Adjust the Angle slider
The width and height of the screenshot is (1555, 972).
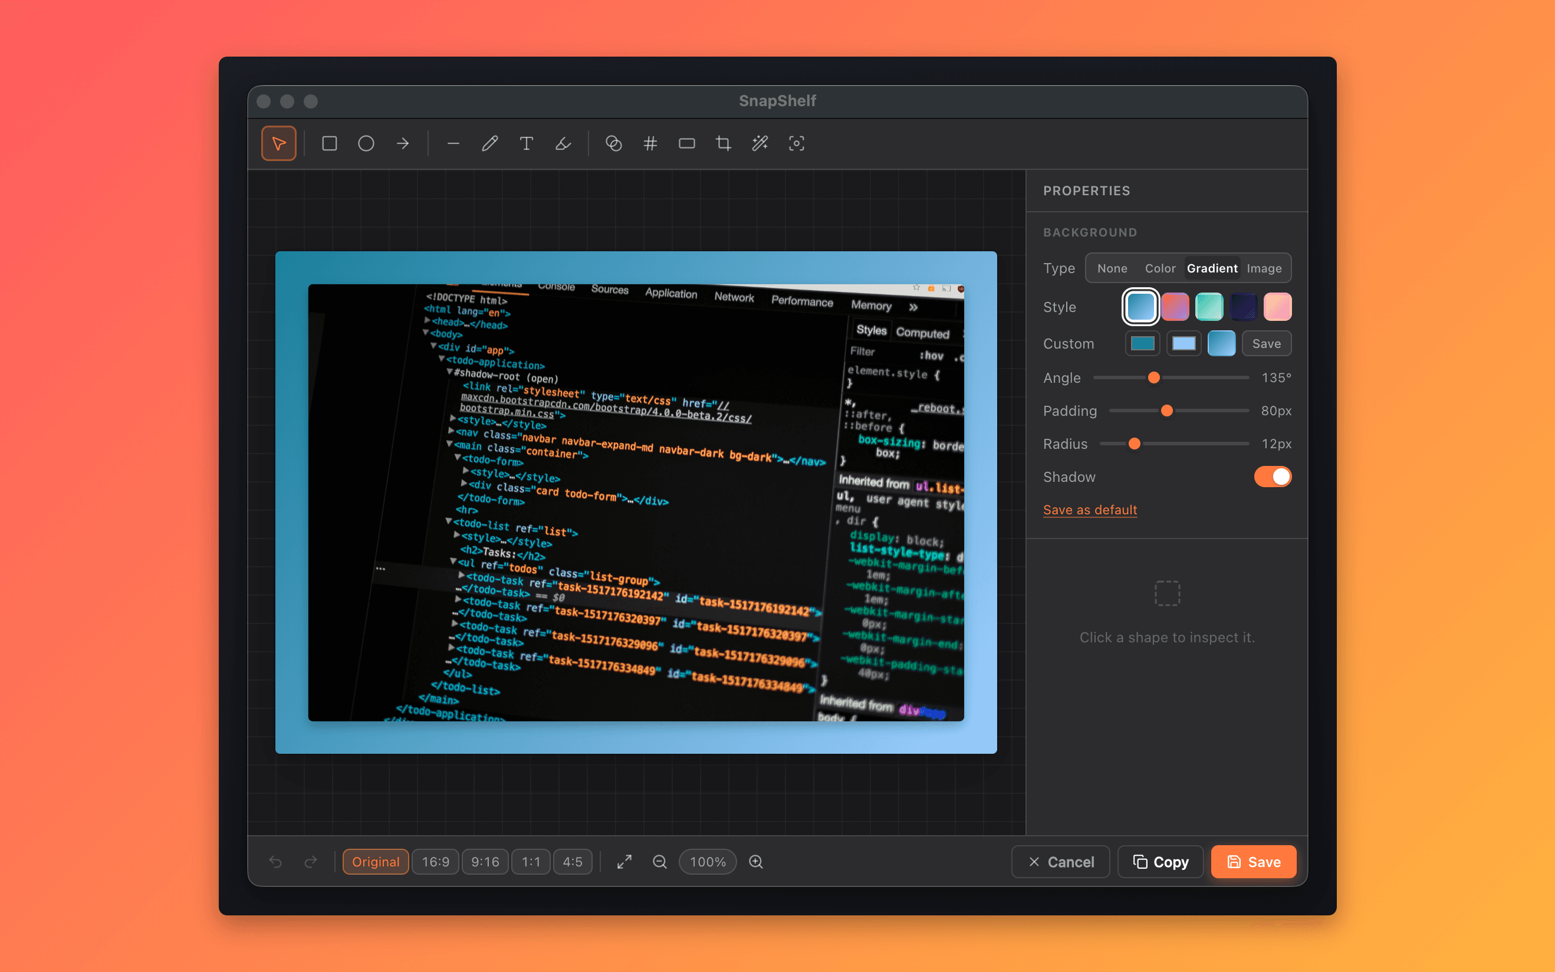tap(1171, 377)
